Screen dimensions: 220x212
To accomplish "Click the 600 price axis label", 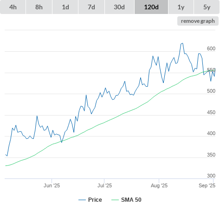I will coord(211,48).
